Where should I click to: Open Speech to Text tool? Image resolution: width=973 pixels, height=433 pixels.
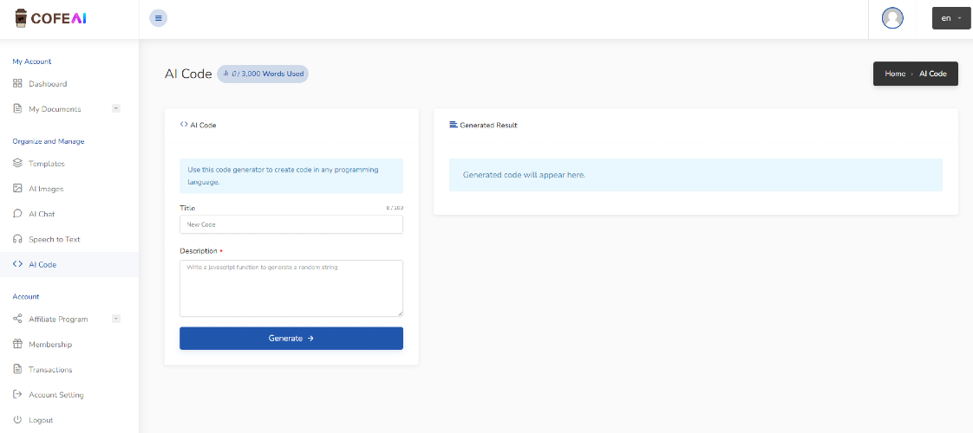pos(55,239)
